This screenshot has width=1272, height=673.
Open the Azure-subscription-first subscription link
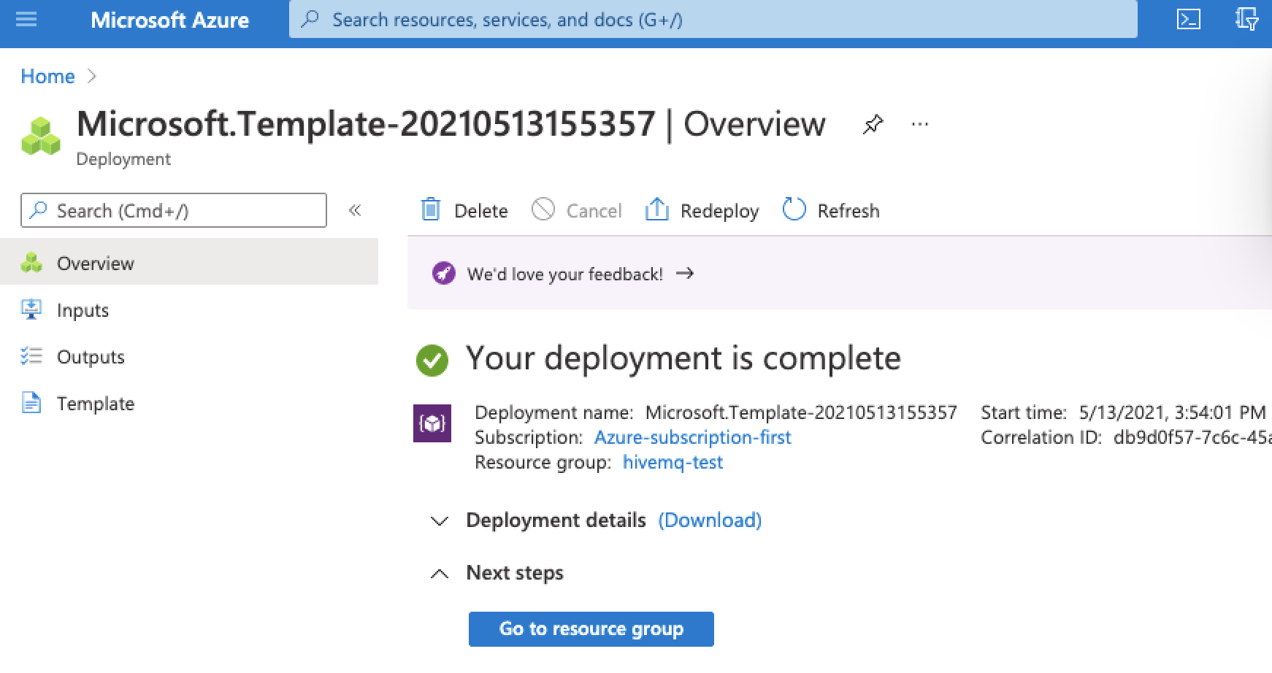(693, 437)
